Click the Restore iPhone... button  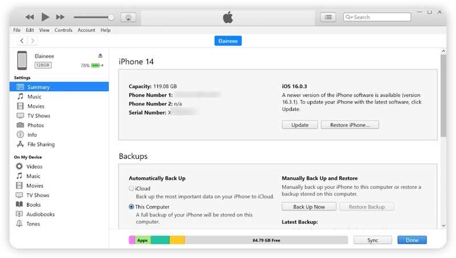[x=350, y=125]
